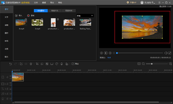Select the 4.mp4 sunset thumbnail
The height and width of the screenshot is (104, 173).
click(x=21, y=22)
